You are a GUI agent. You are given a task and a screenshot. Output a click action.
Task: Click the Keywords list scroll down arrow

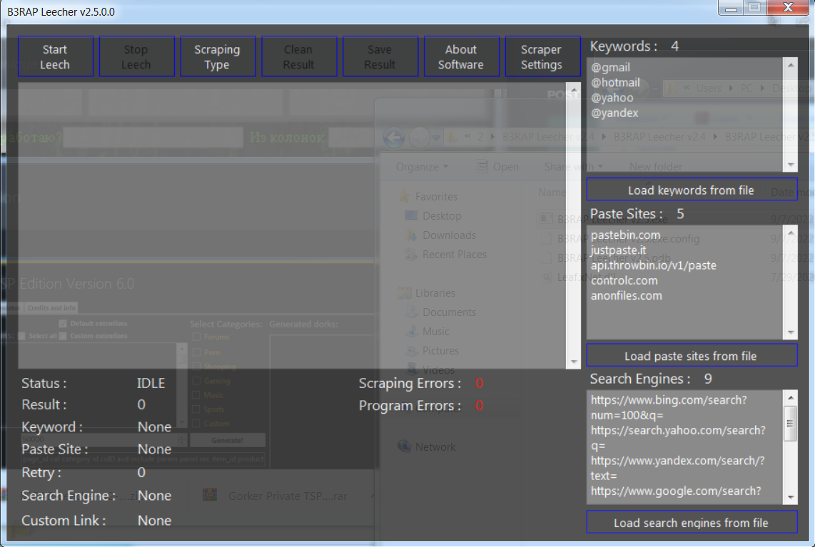(791, 165)
